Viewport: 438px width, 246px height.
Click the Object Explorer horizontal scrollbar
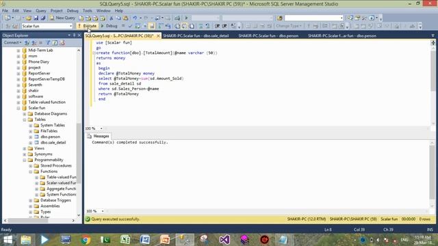[x=39, y=221]
